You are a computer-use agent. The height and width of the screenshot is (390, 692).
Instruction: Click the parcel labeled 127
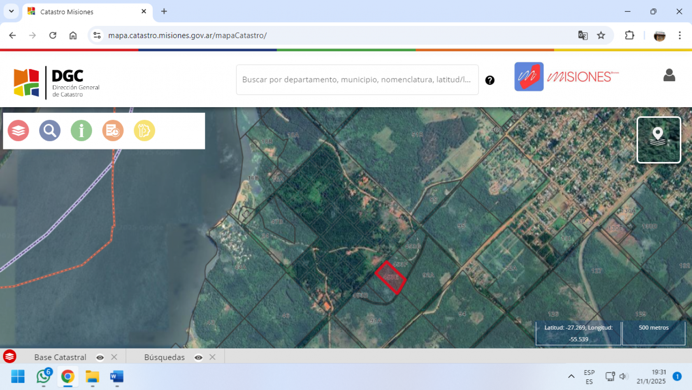pos(597,271)
